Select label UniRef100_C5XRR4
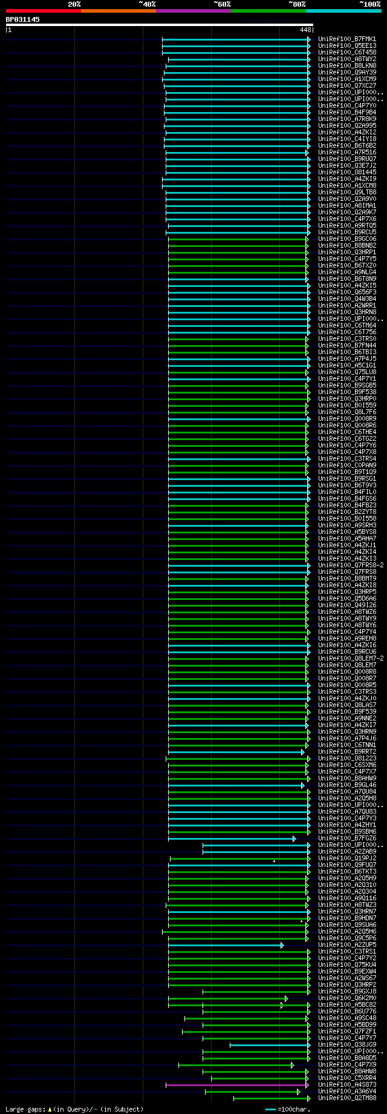 click(x=347, y=1078)
